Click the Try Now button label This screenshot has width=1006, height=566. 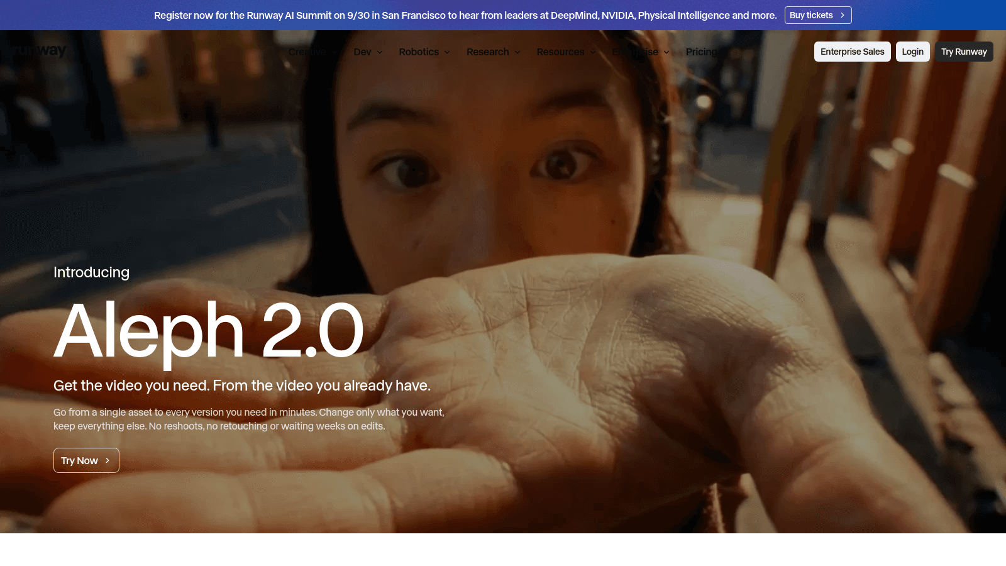click(x=79, y=460)
